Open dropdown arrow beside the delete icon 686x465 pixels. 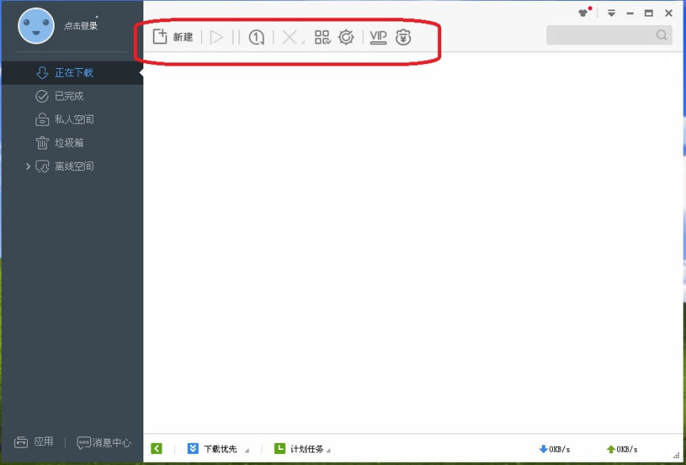click(x=303, y=42)
